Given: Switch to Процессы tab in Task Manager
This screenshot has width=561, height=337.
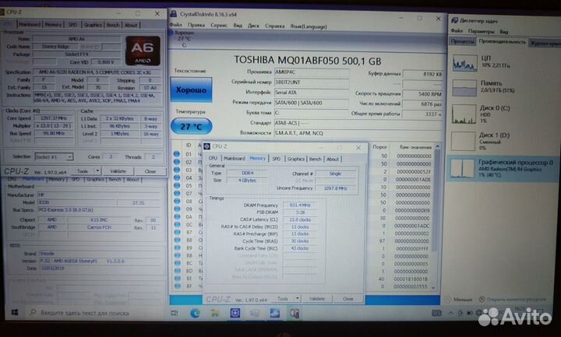Looking at the screenshot, I should 463,40.
